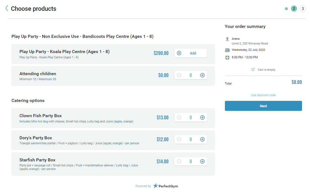310x194 pixels.
Task: Click the Next button
Action: pyautogui.click(x=263, y=106)
